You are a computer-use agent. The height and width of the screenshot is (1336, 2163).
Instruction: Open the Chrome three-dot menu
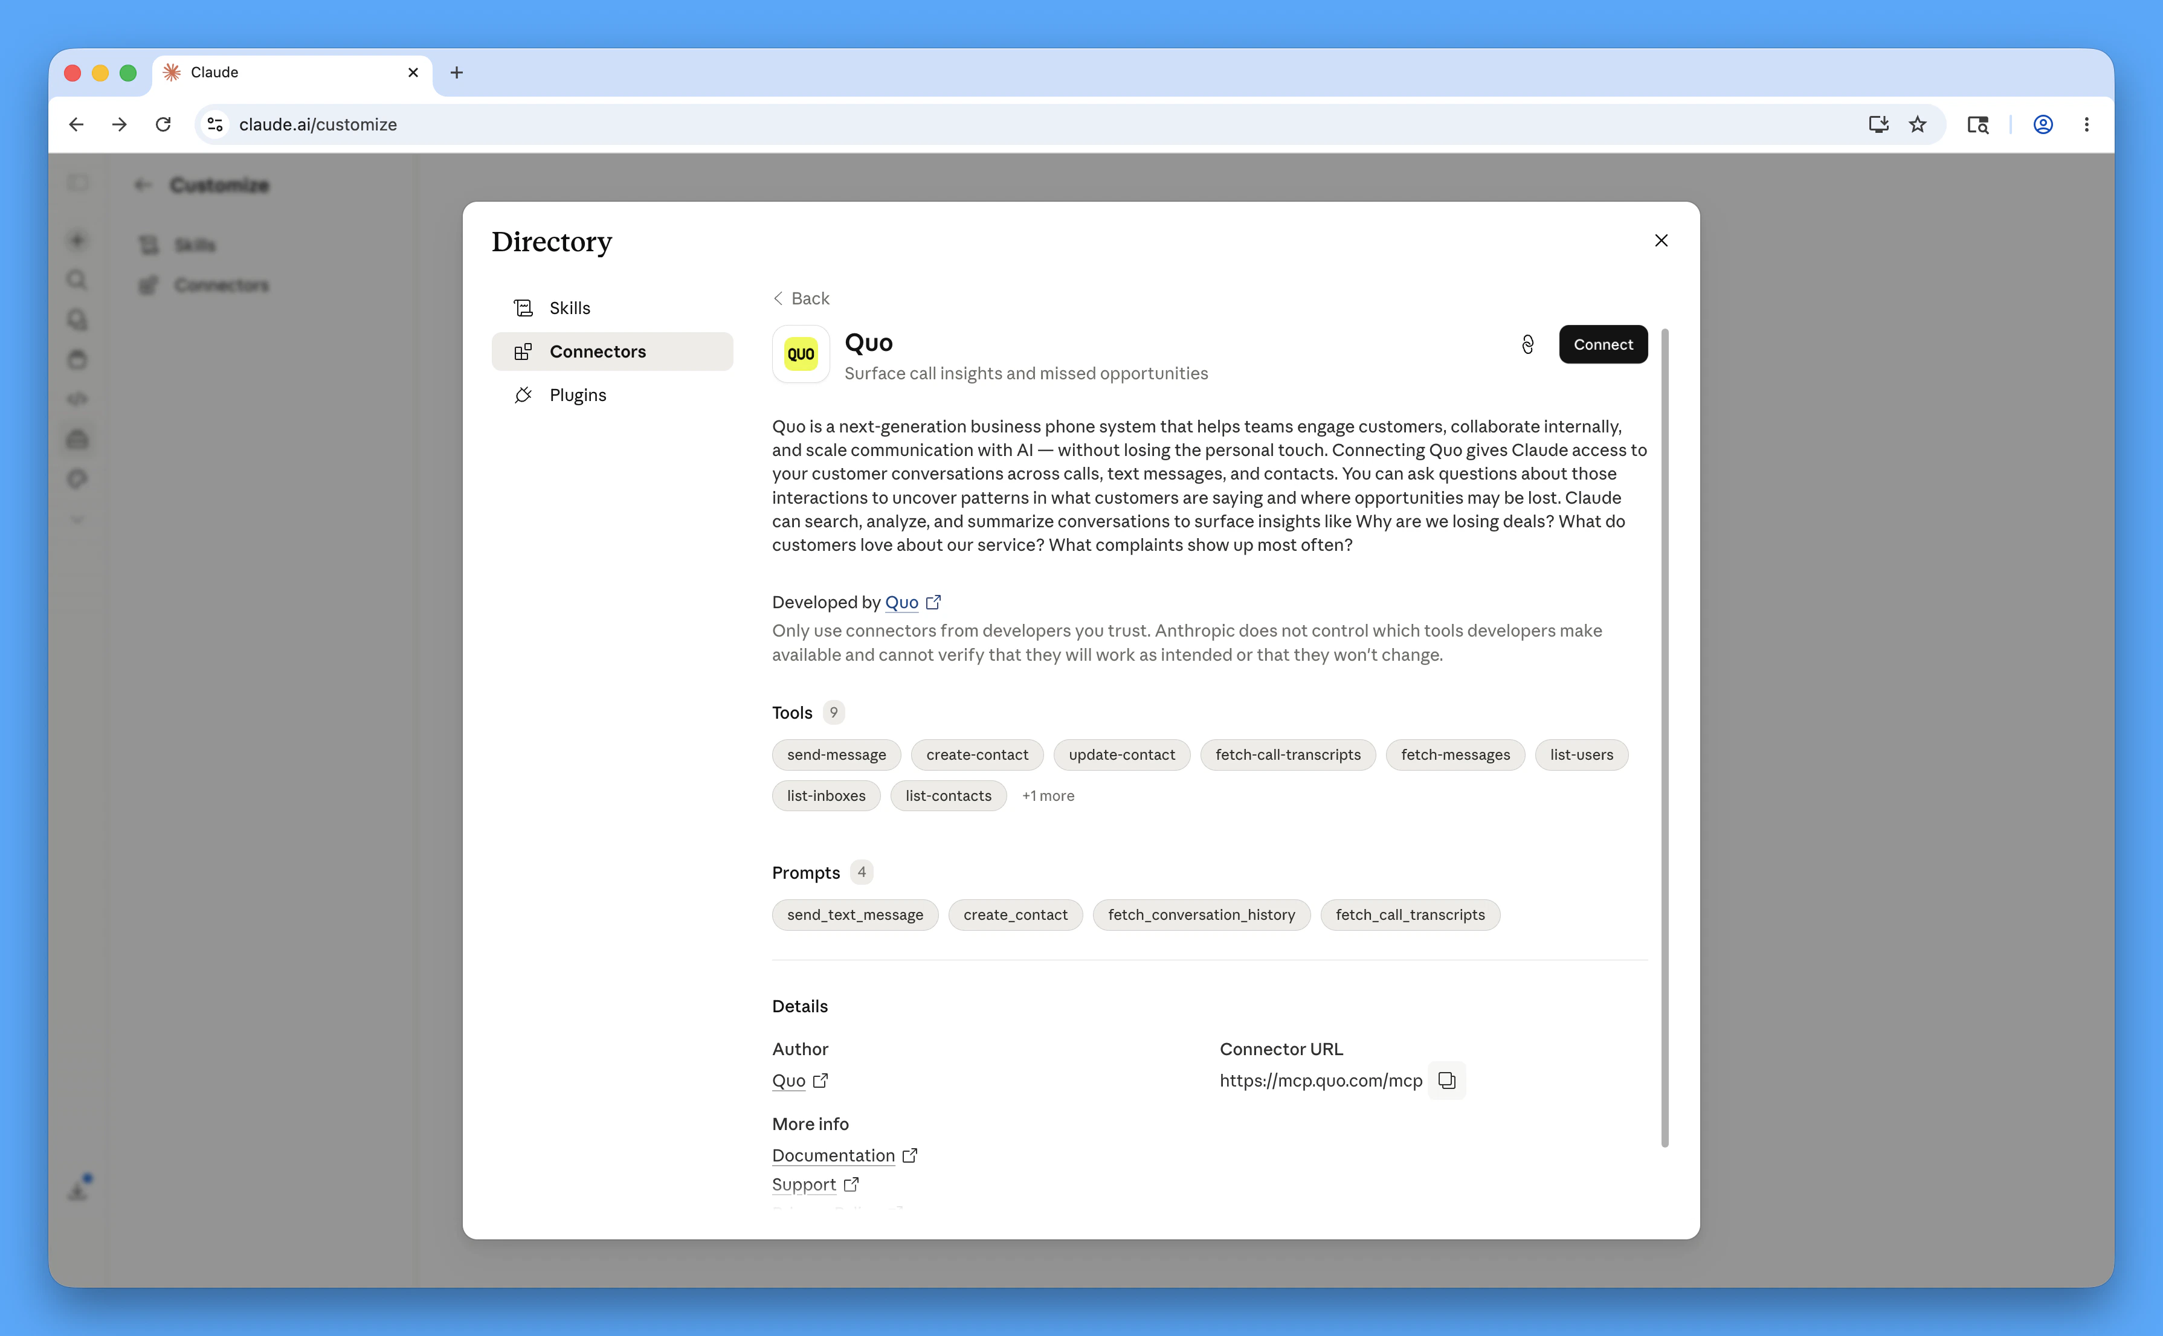[x=2086, y=124]
